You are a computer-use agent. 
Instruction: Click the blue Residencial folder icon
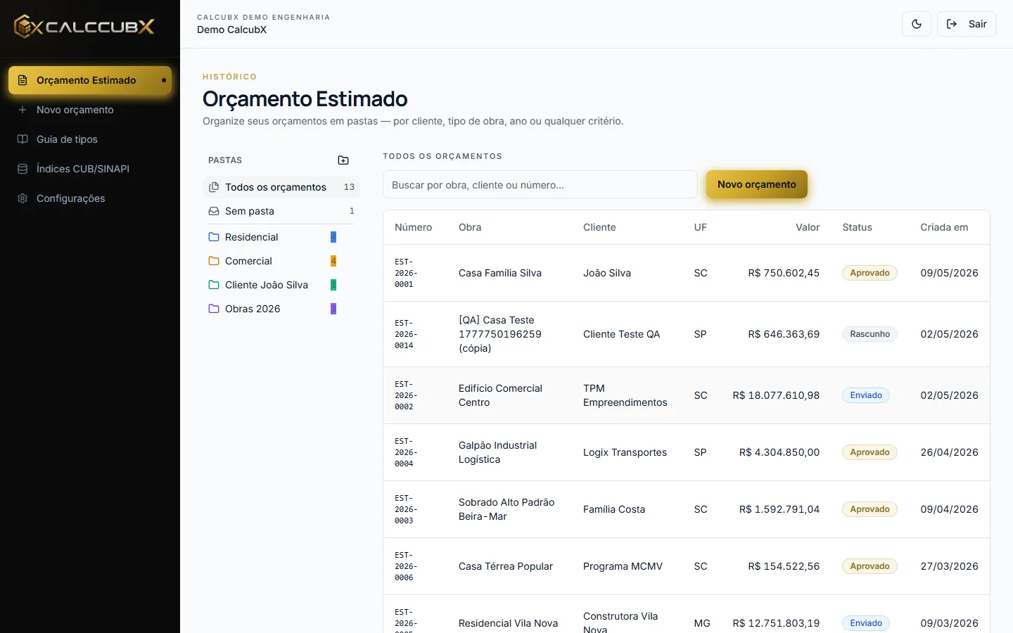[x=214, y=237]
